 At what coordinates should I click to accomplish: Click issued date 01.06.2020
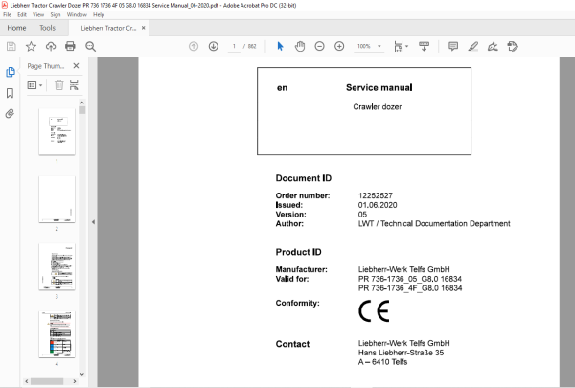(x=378, y=205)
